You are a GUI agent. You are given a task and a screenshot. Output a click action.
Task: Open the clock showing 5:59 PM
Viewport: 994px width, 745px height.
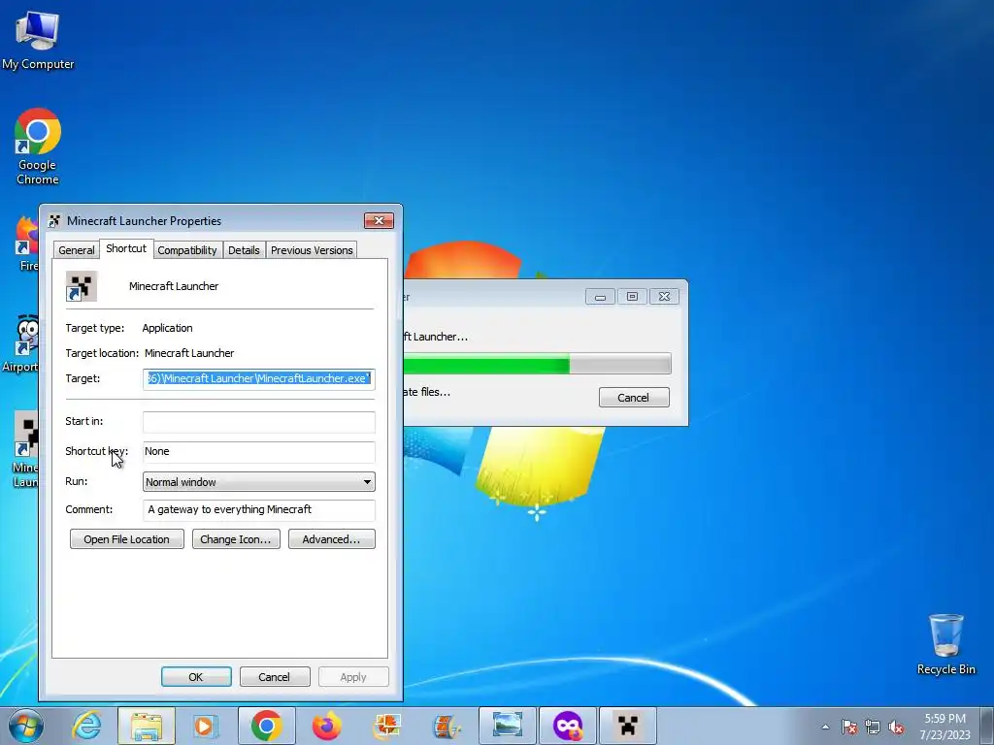[x=944, y=726]
